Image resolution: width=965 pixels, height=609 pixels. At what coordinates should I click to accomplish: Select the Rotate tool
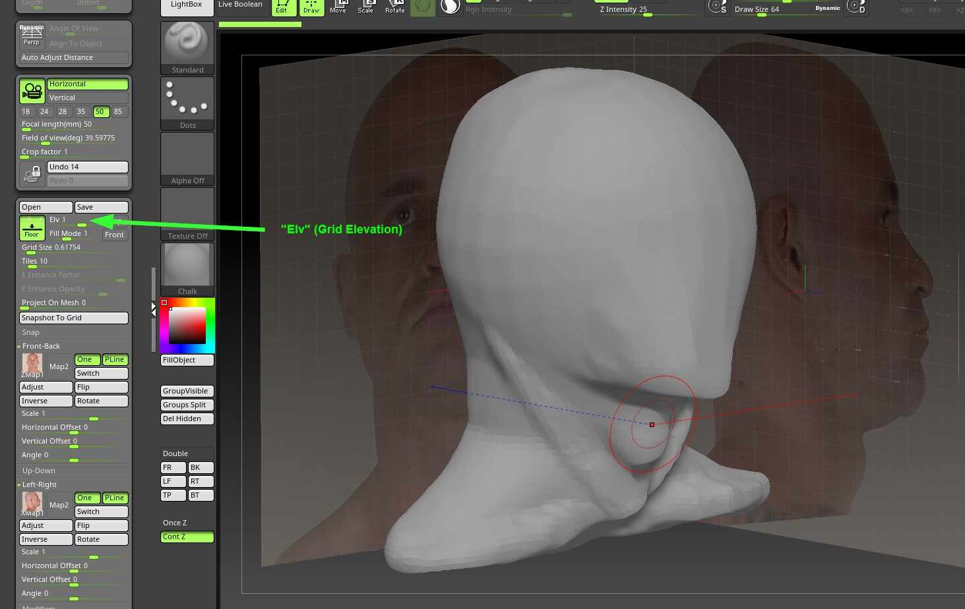(394, 7)
